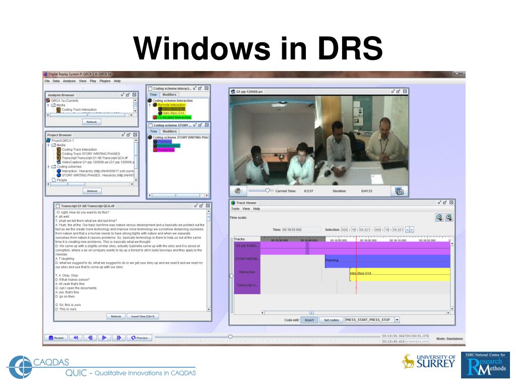Click next selection arrow in Track Viewer
Viewport: 516px width, 387px height.
412,230
